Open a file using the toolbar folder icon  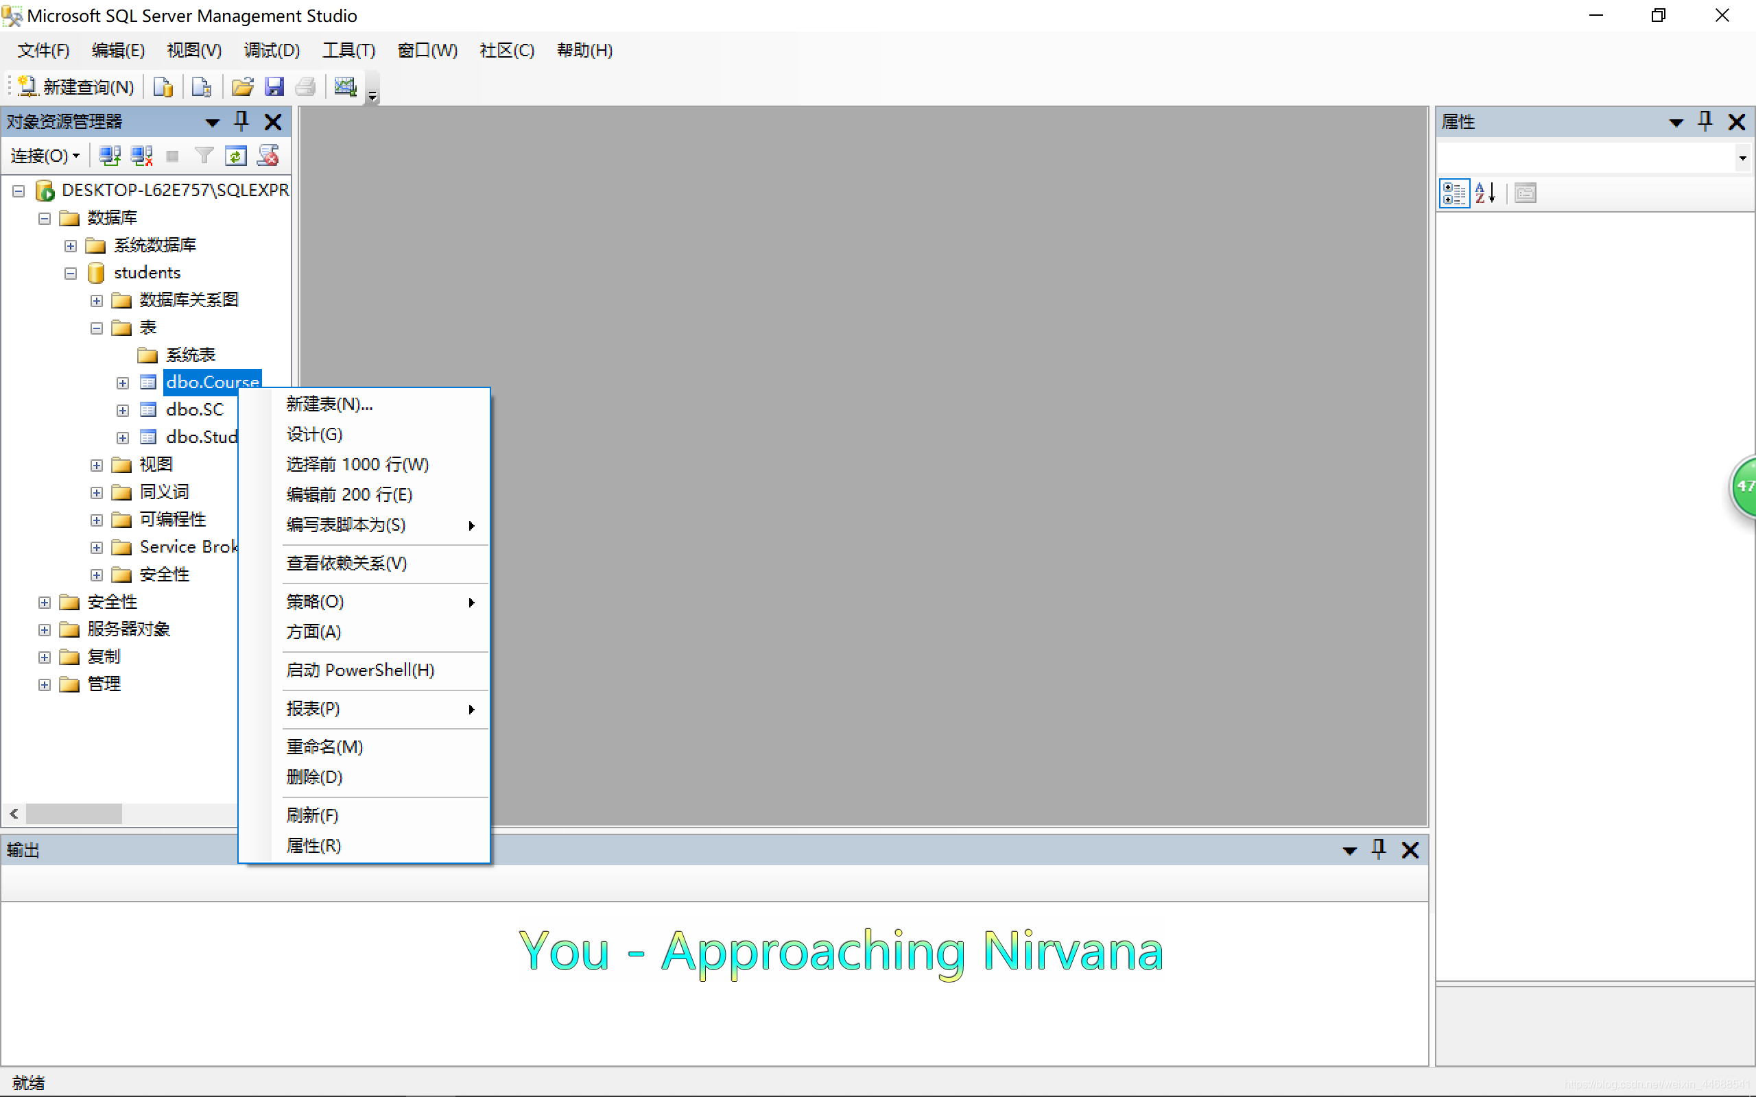pyautogui.click(x=243, y=86)
